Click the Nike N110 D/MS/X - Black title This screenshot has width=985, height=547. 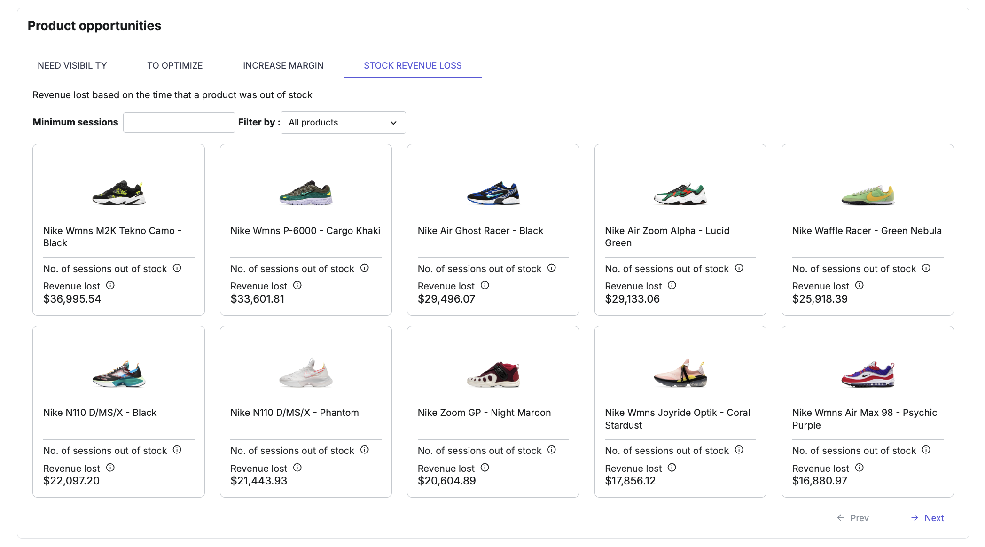tap(100, 413)
